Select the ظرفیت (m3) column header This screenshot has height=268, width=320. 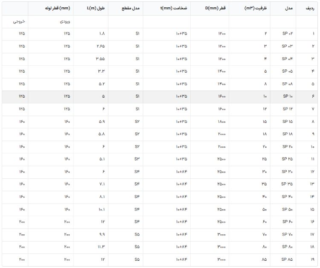pyautogui.click(x=250, y=9)
